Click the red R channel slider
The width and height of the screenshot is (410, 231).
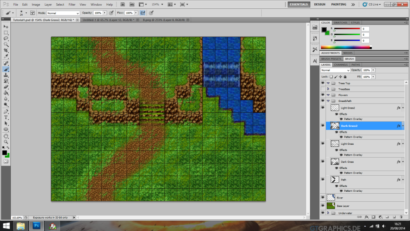click(347, 28)
